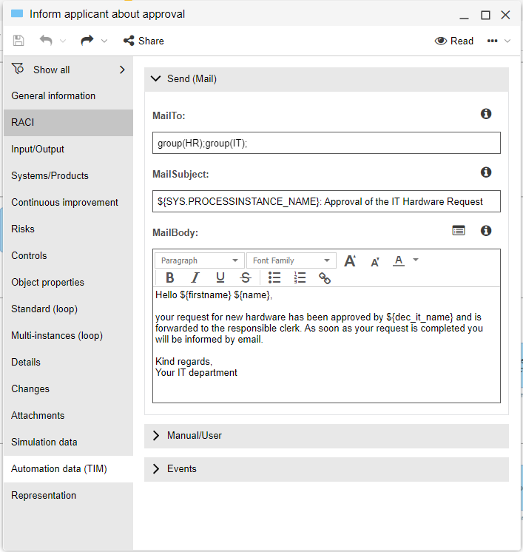Open Input/Output section
Screen dimensions: 523x552
[68, 149]
